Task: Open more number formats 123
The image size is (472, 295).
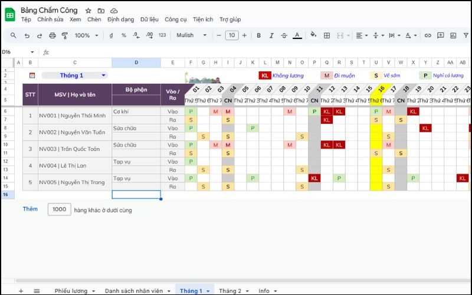Action: (162, 35)
